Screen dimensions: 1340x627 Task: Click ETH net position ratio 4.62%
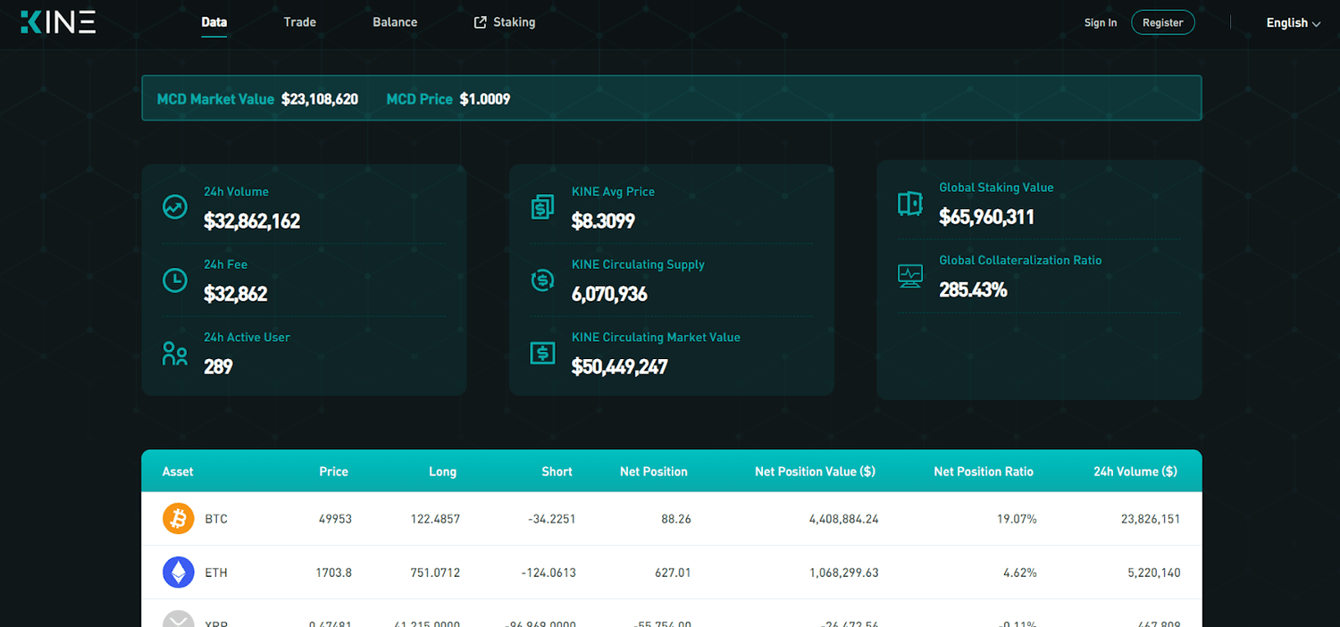point(1020,573)
